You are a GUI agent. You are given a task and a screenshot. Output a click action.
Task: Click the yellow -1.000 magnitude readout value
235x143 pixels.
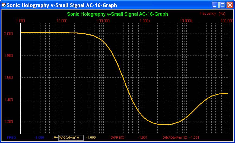pyautogui.click(x=91, y=138)
